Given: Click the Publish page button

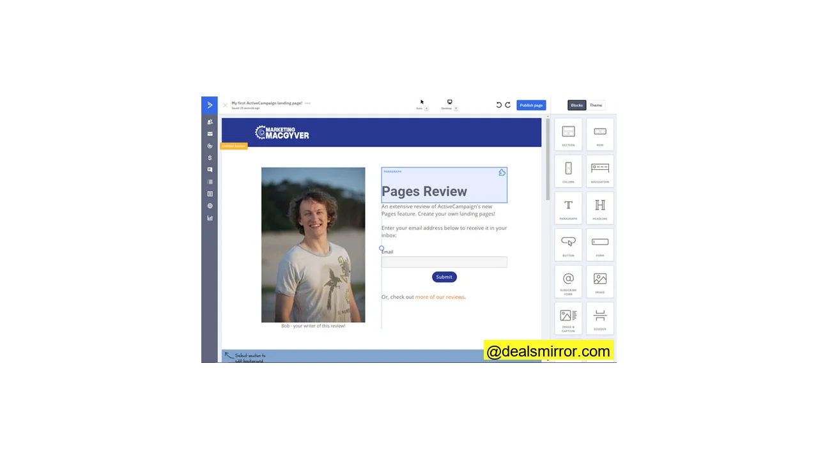Looking at the screenshot, I should click(x=531, y=105).
